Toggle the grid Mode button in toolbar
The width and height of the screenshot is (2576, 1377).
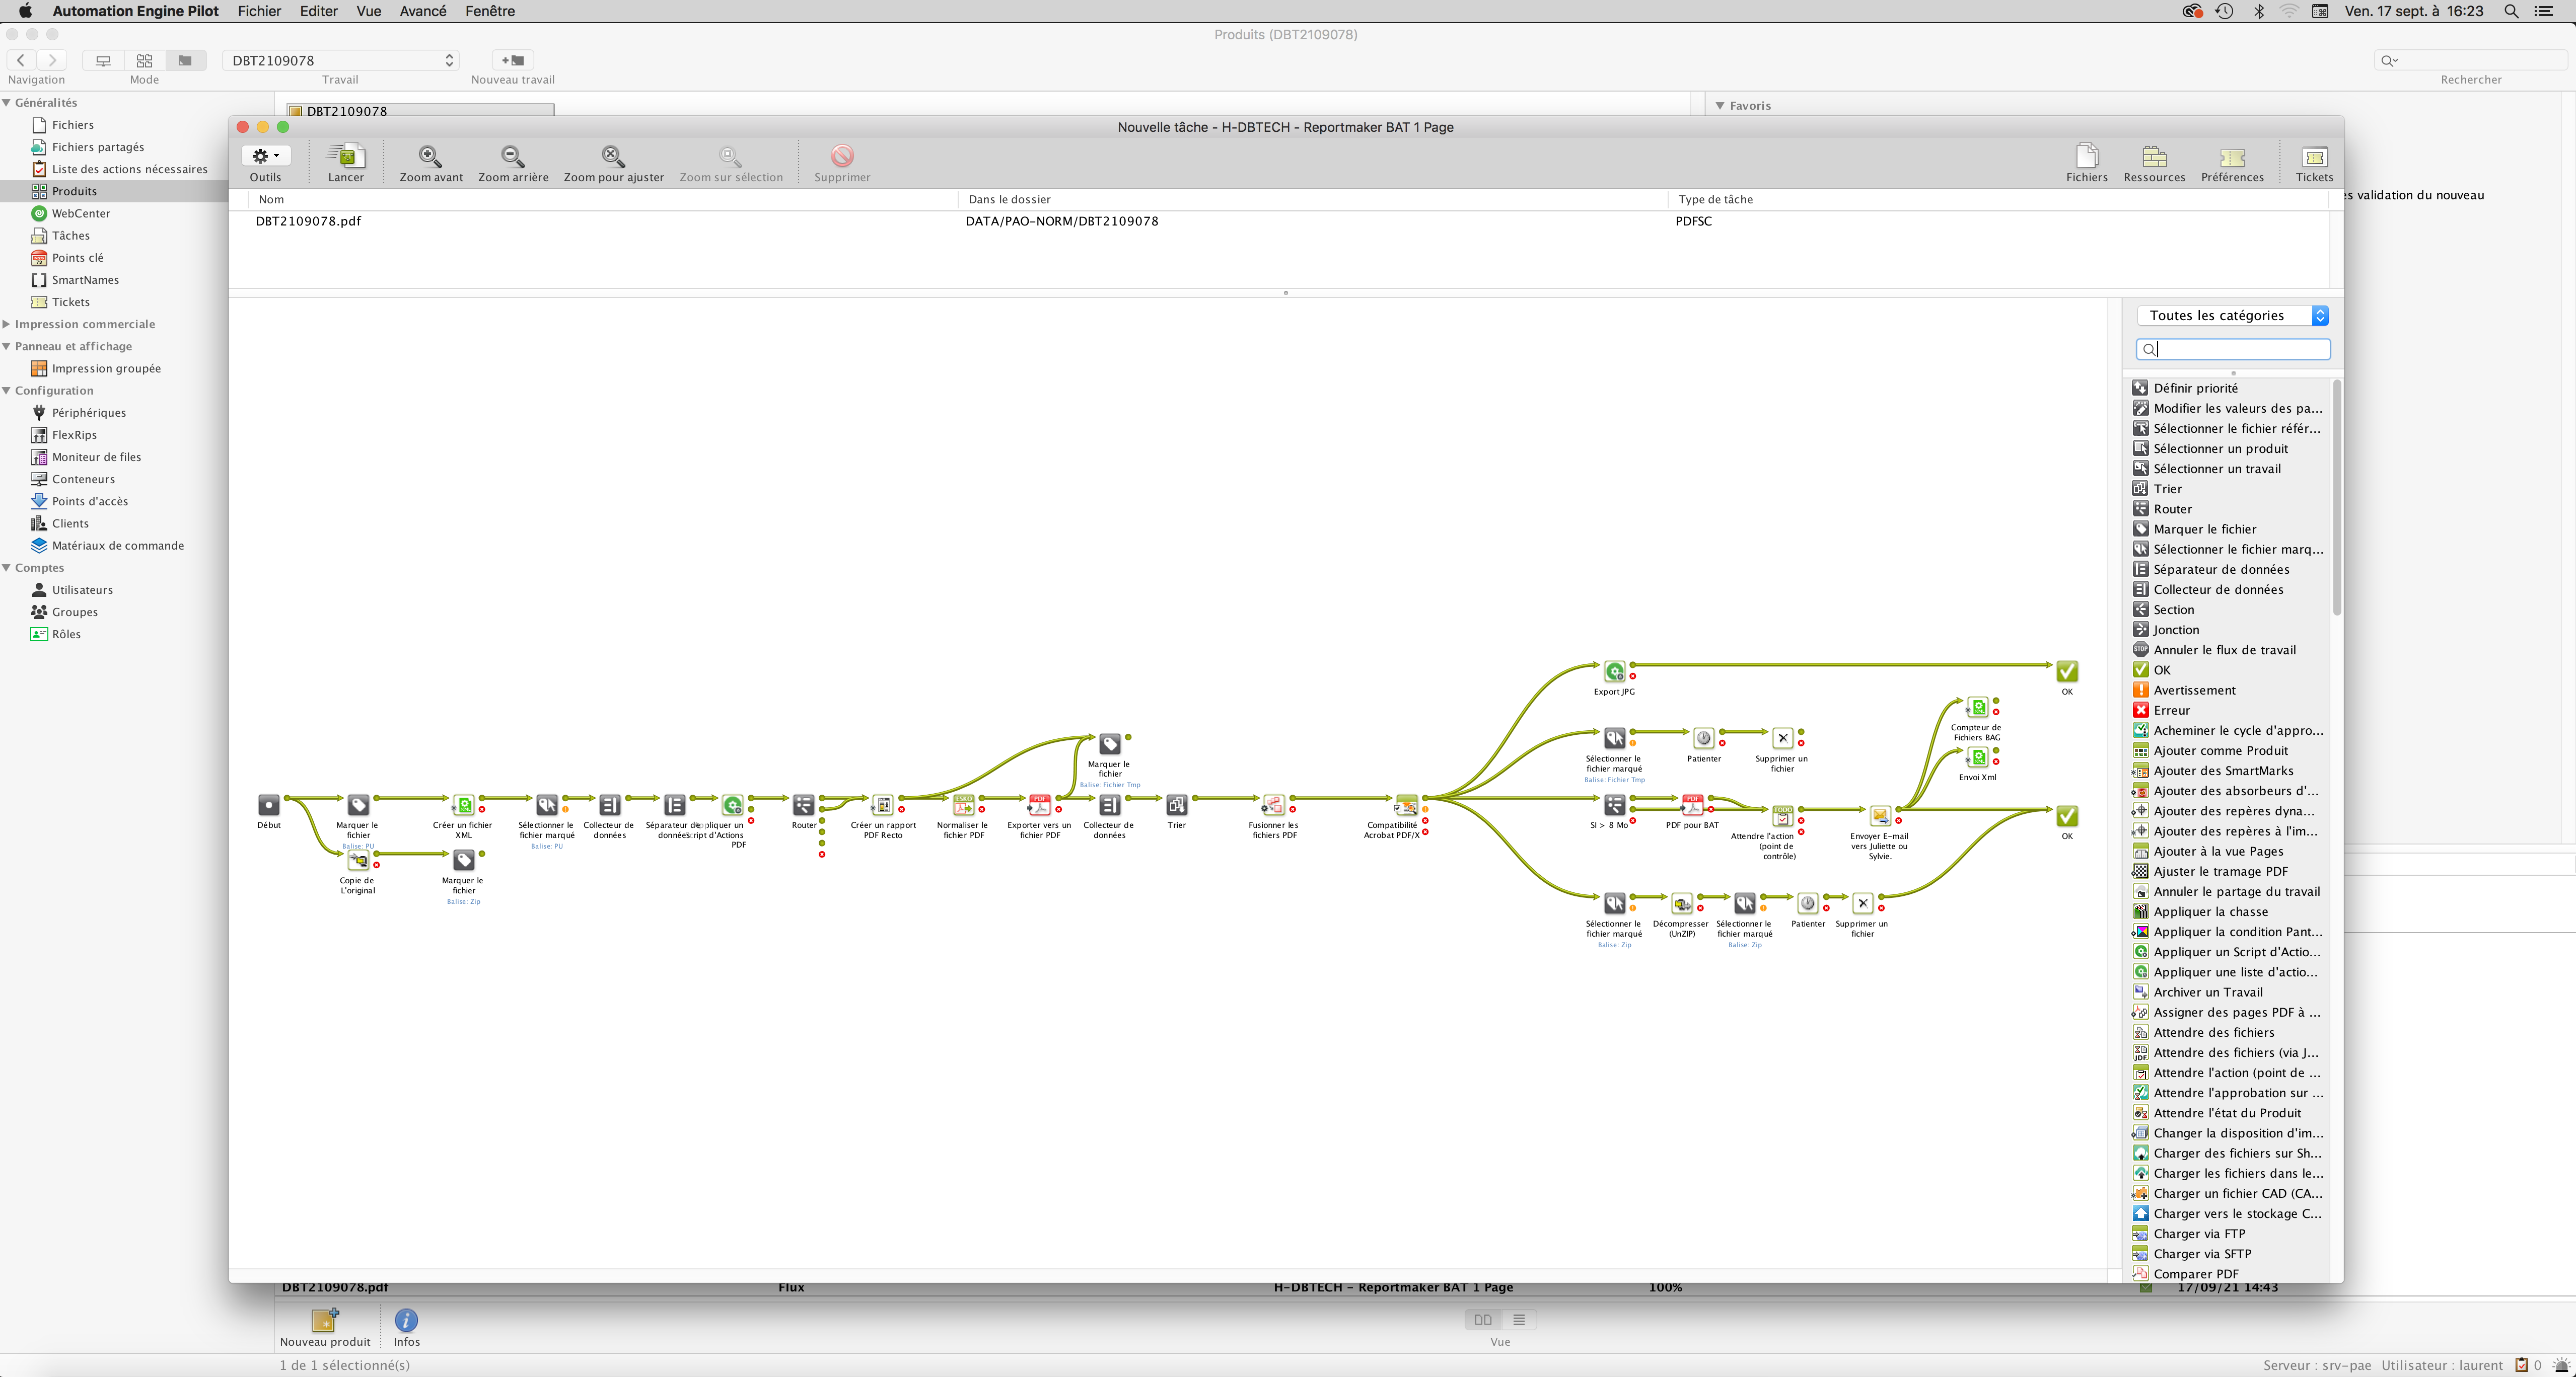click(144, 61)
